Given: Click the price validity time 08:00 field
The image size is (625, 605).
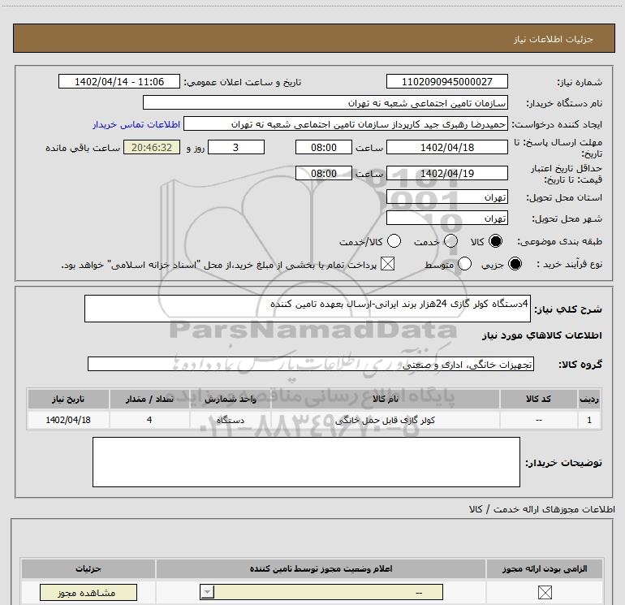Looking at the screenshot, I should (324, 173).
